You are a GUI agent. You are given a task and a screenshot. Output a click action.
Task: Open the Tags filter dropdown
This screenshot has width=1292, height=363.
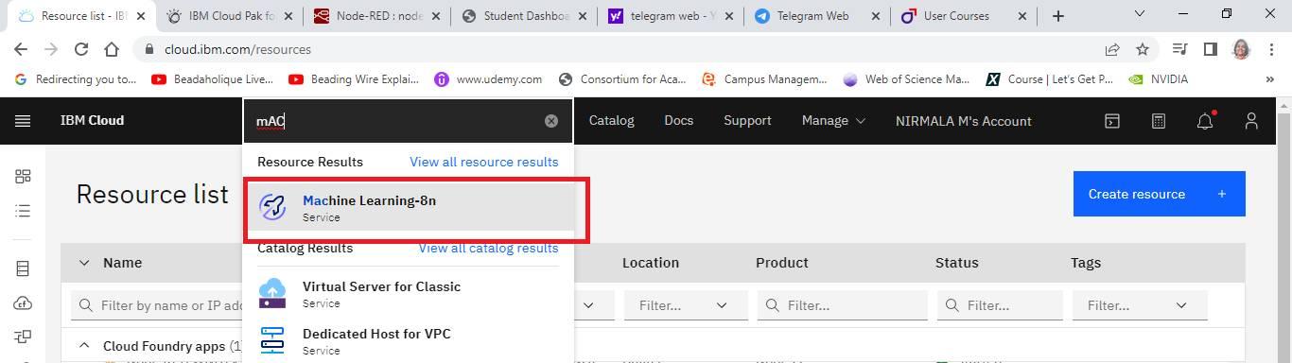point(1140,305)
